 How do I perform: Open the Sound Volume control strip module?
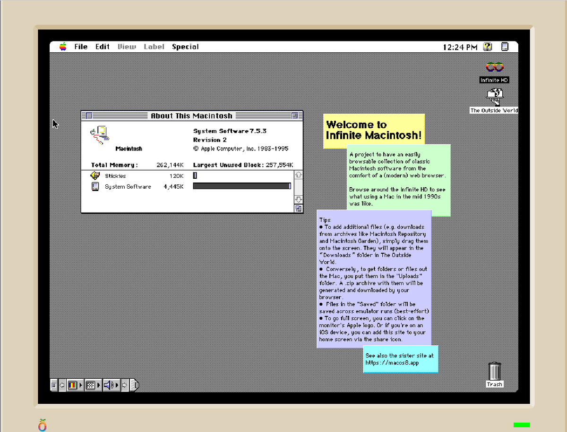[x=108, y=385]
